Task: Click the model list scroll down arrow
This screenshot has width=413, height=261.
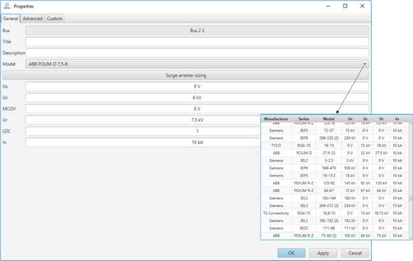Action: pyautogui.click(x=410, y=238)
